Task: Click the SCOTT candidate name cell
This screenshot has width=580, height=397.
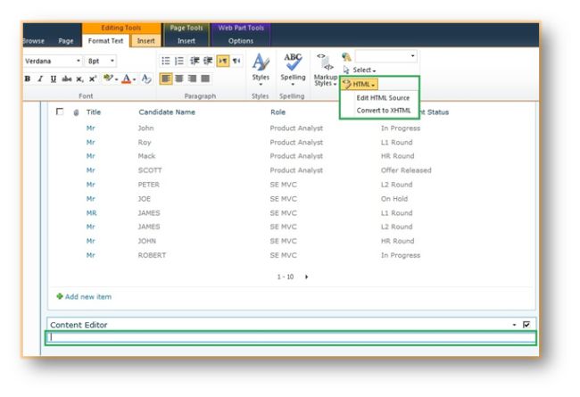Action: pyautogui.click(x=150, y=170)
